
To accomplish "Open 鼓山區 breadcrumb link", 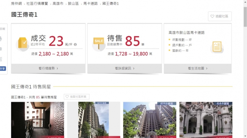I will 73,4.
